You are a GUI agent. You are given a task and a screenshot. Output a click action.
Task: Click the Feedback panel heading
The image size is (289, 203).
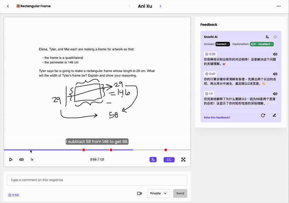pos(209,25)
